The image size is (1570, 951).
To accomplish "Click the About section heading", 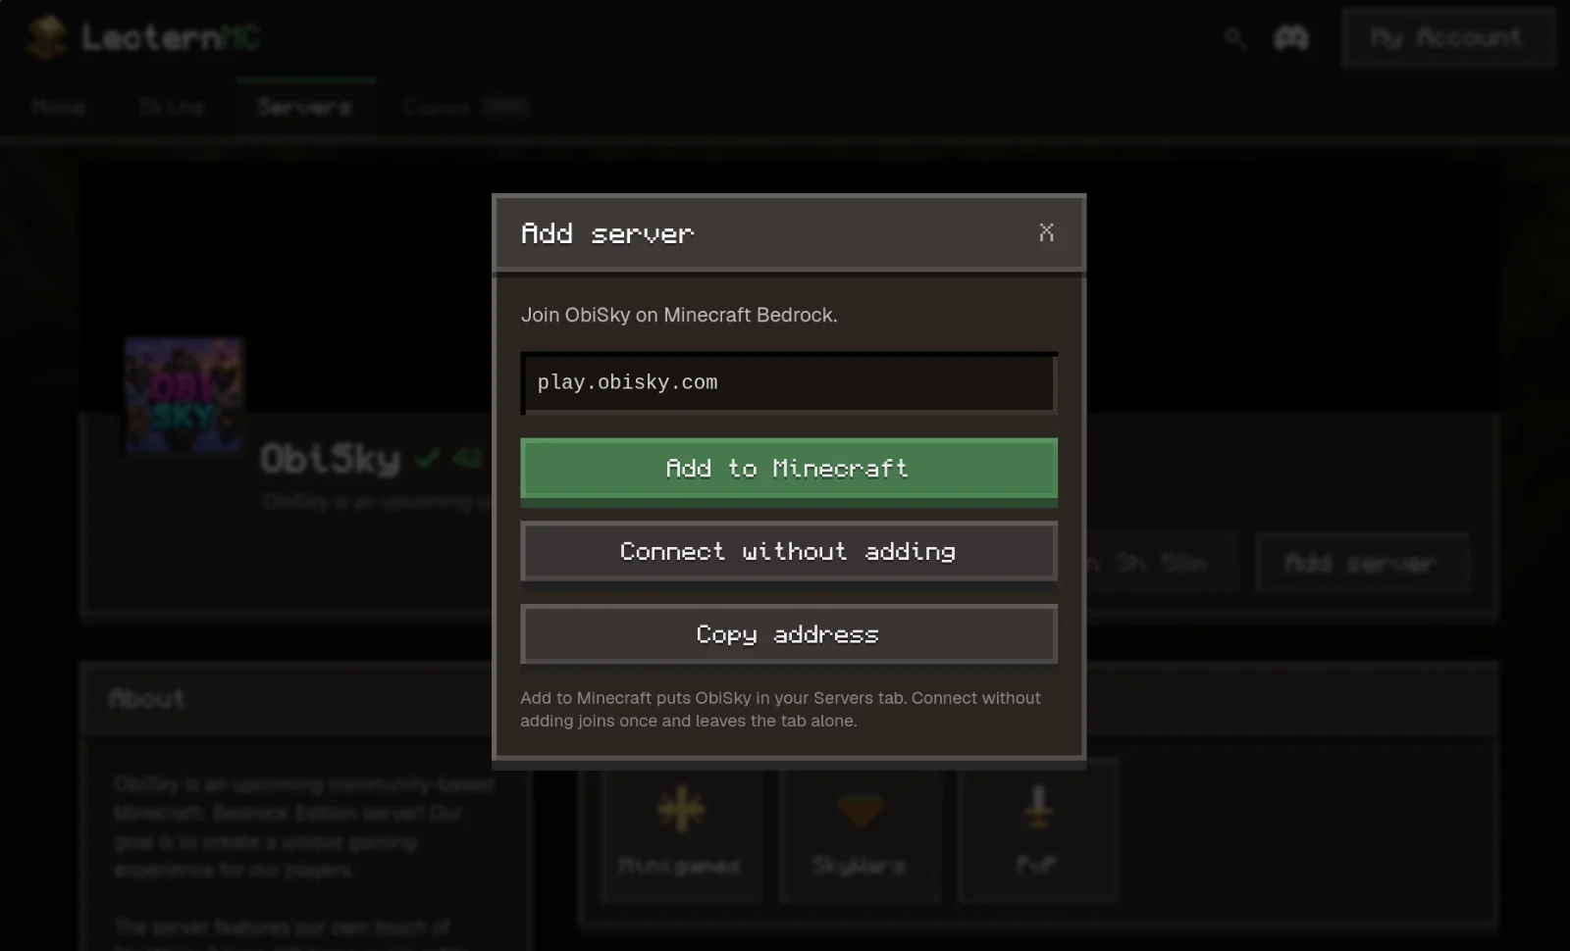I will click(x=147, y=699).
